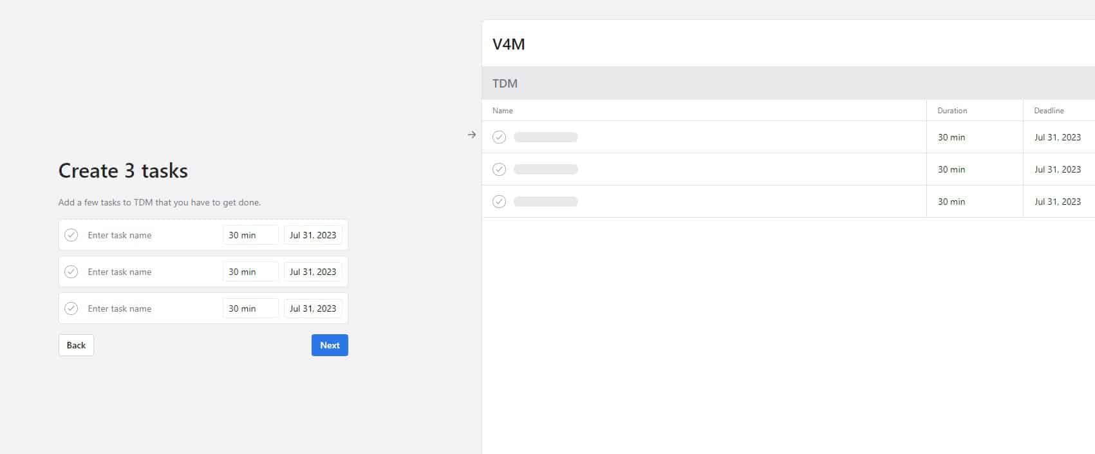Go back with the Back button
The height and width of the screenshot is (454, 1095).
point(76,345)
